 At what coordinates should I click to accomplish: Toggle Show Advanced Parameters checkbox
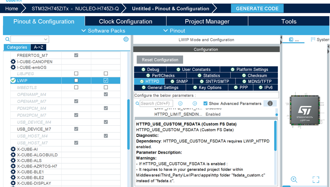[x=205, y=103]
